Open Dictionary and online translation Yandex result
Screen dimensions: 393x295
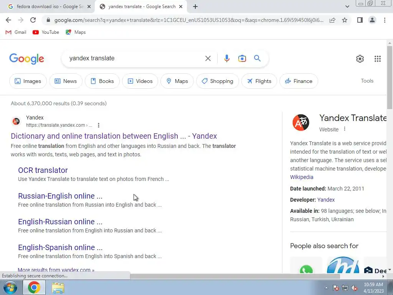click(114, 136)
